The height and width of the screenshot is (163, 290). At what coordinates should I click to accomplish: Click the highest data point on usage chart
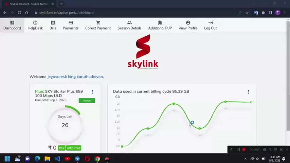point(225,102)
